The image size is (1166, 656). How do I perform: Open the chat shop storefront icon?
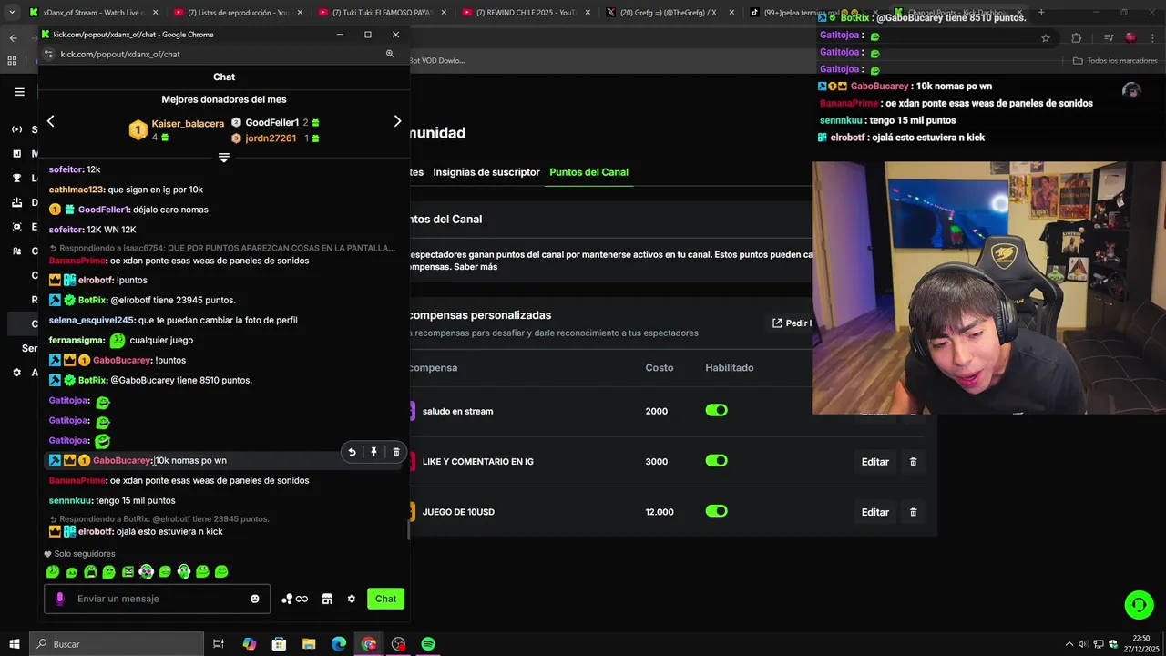click(x=327, y=599)
